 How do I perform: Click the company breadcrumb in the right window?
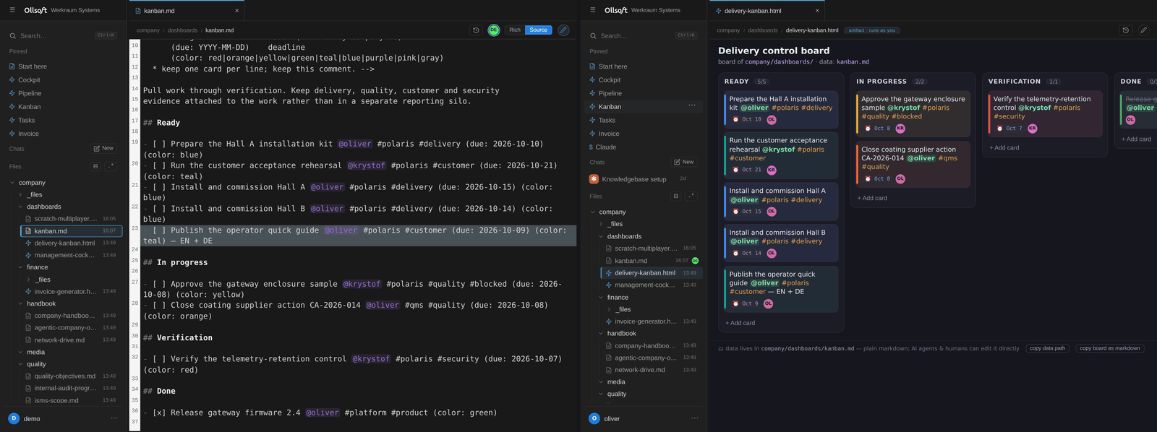pyautogui.click(x=728, y=30)
